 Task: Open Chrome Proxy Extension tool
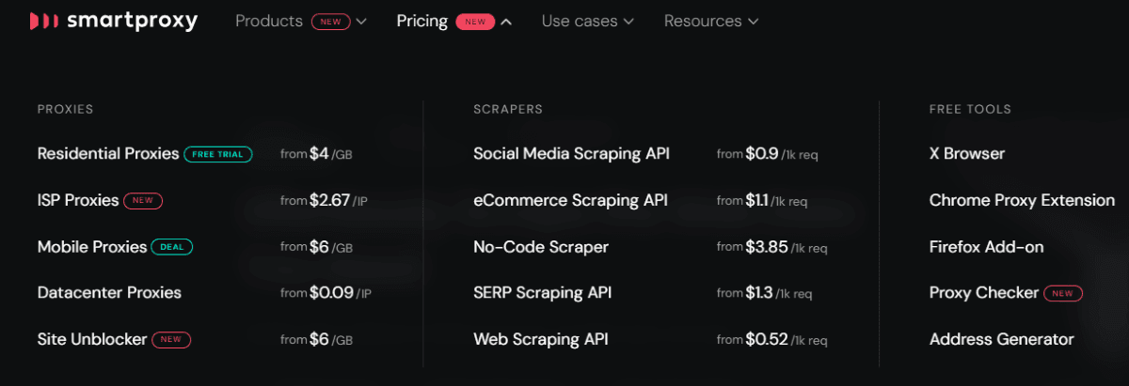(x=1022, y=200)
